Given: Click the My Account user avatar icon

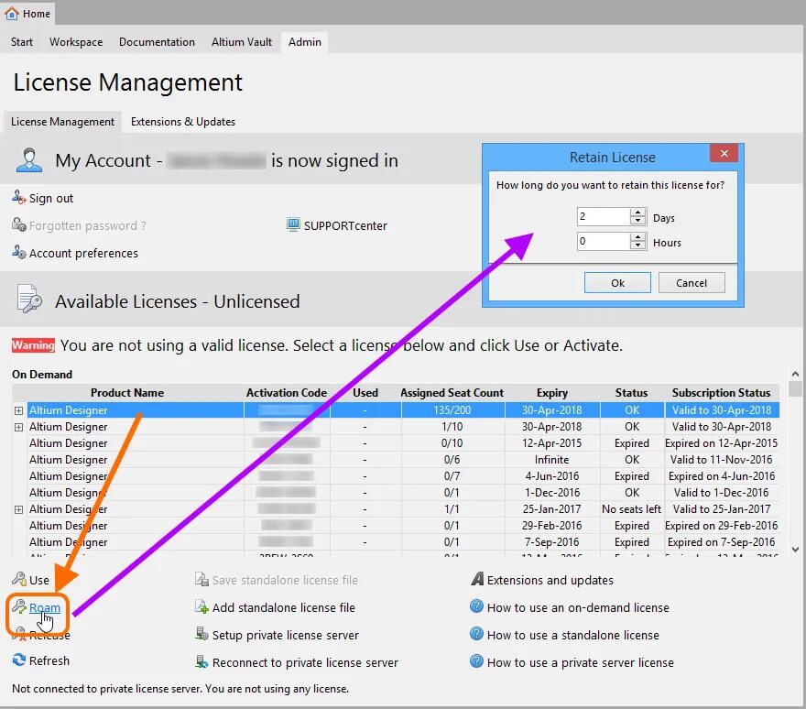Looking at the screenshot, I should point(29,160).
